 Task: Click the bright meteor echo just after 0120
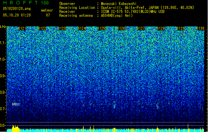point(16,104)
